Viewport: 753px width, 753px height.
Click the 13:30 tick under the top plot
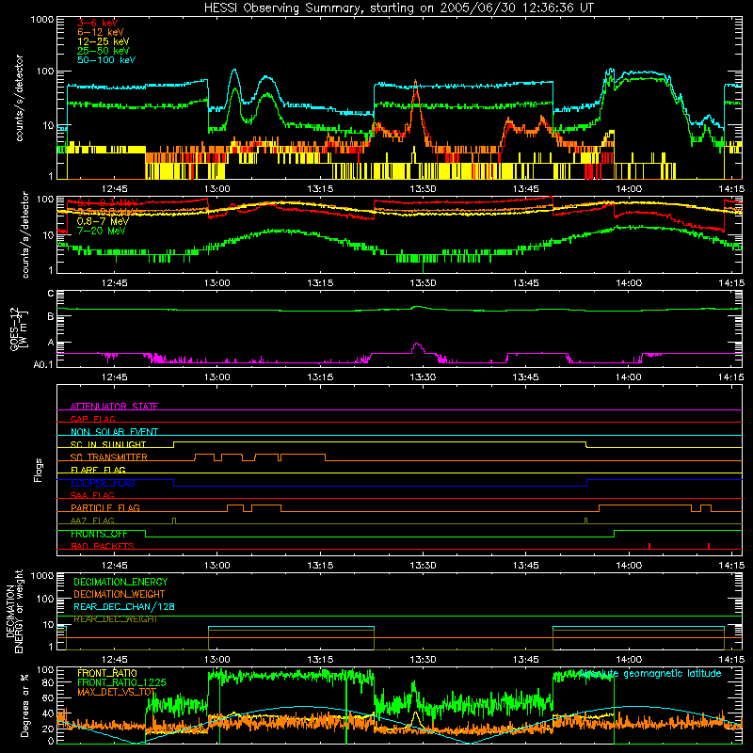pyautogui.click(x=423, y=189)
